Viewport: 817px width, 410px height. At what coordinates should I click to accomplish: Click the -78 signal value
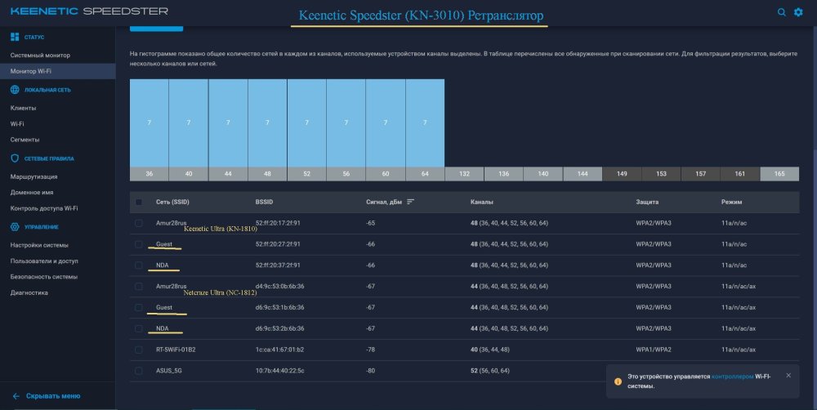(370, 350)
